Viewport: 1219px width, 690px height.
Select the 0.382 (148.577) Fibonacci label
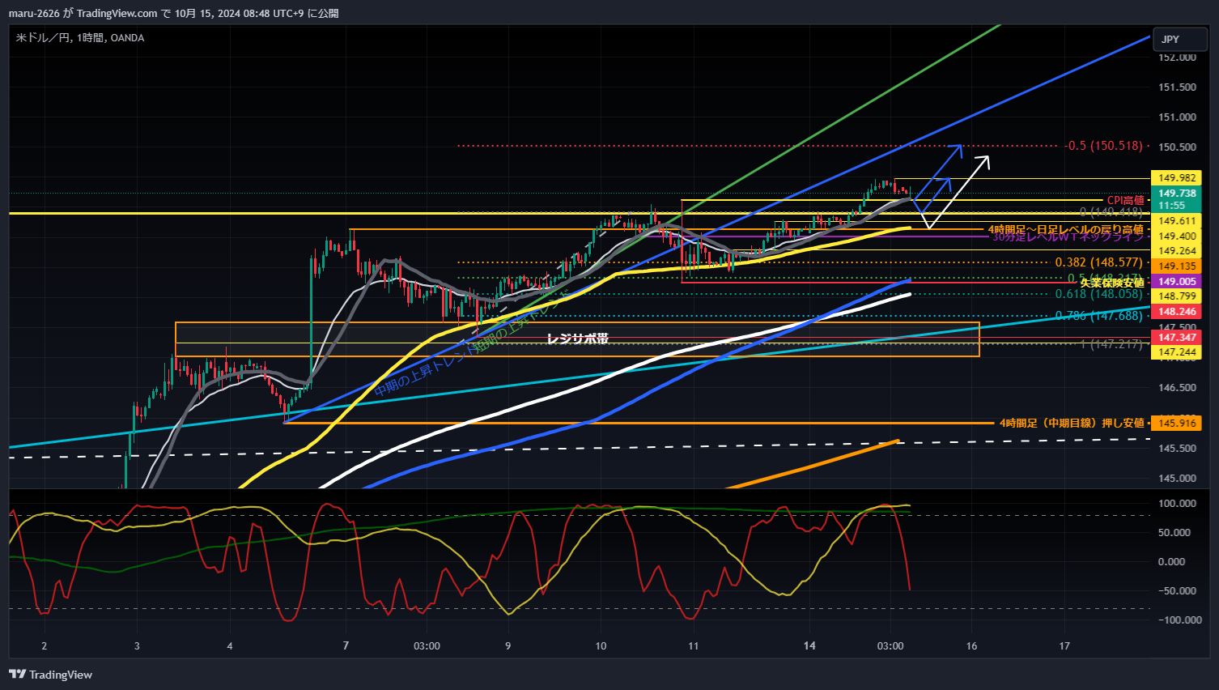click(x=1098, y=262)
